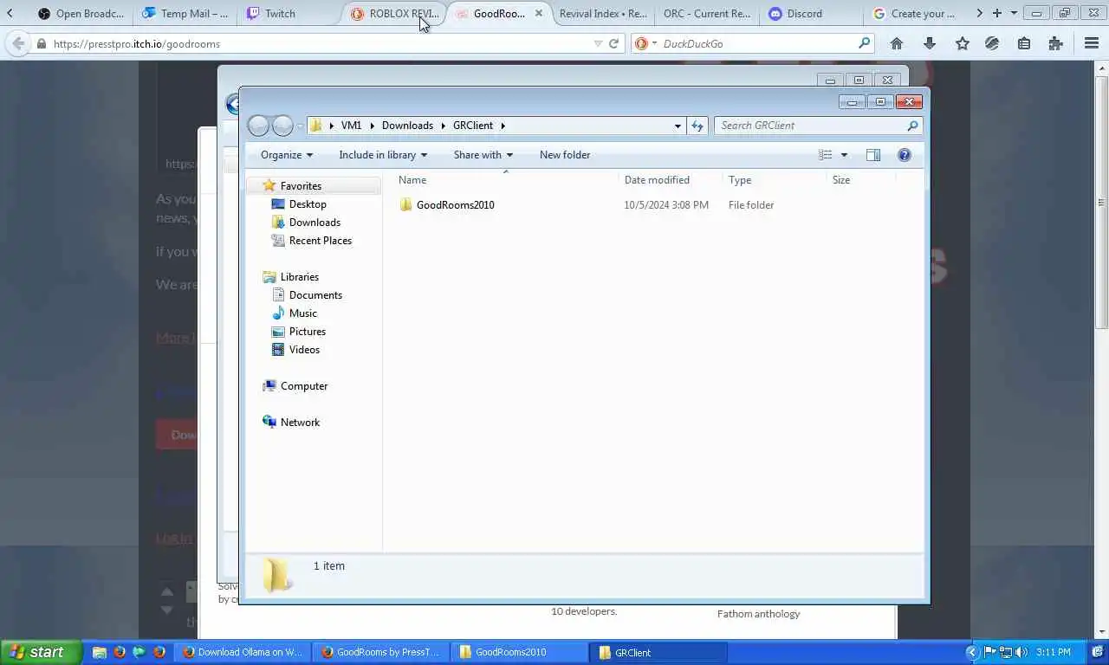
Task: Open the GoodRooms2010 folder icon
Action: click(x=405, y=205)
